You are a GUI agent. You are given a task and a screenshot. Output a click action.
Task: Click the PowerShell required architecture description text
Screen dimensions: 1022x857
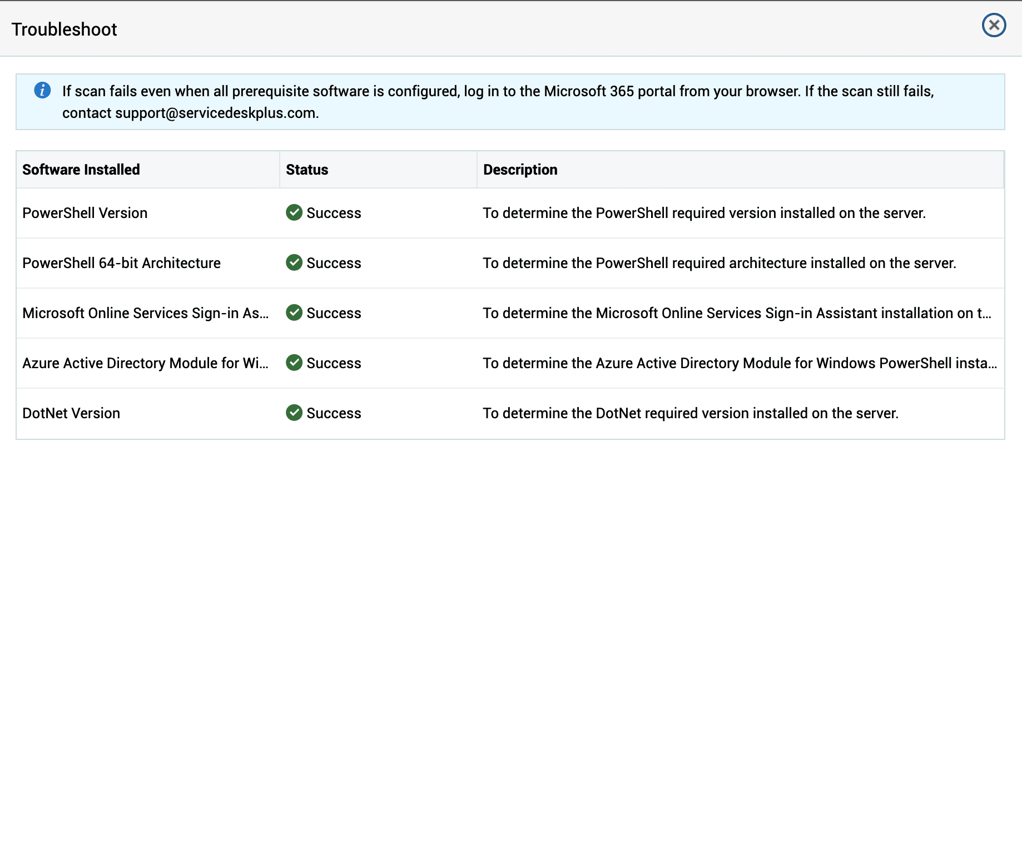click(719, 263)
